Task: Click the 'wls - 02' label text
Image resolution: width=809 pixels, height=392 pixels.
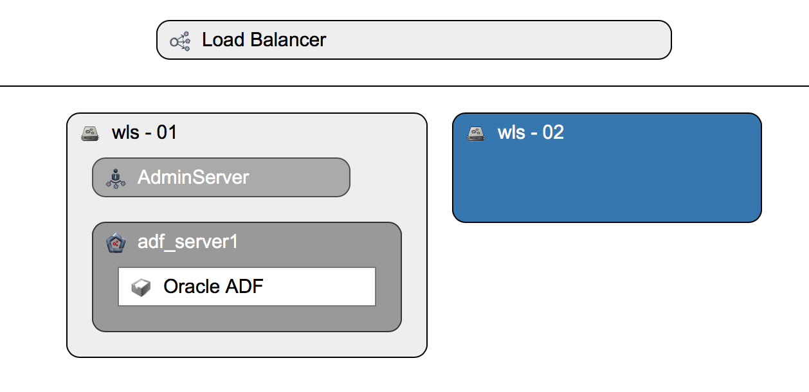Action: pos(531,132)
